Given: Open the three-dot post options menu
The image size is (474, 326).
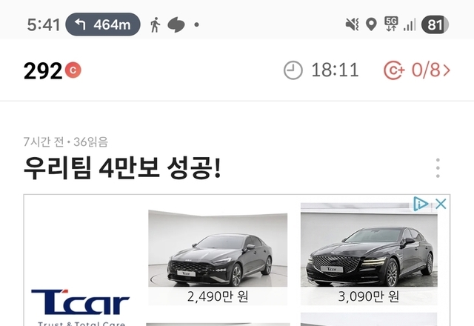Looking at the screenshot, I should coord(438,168).
